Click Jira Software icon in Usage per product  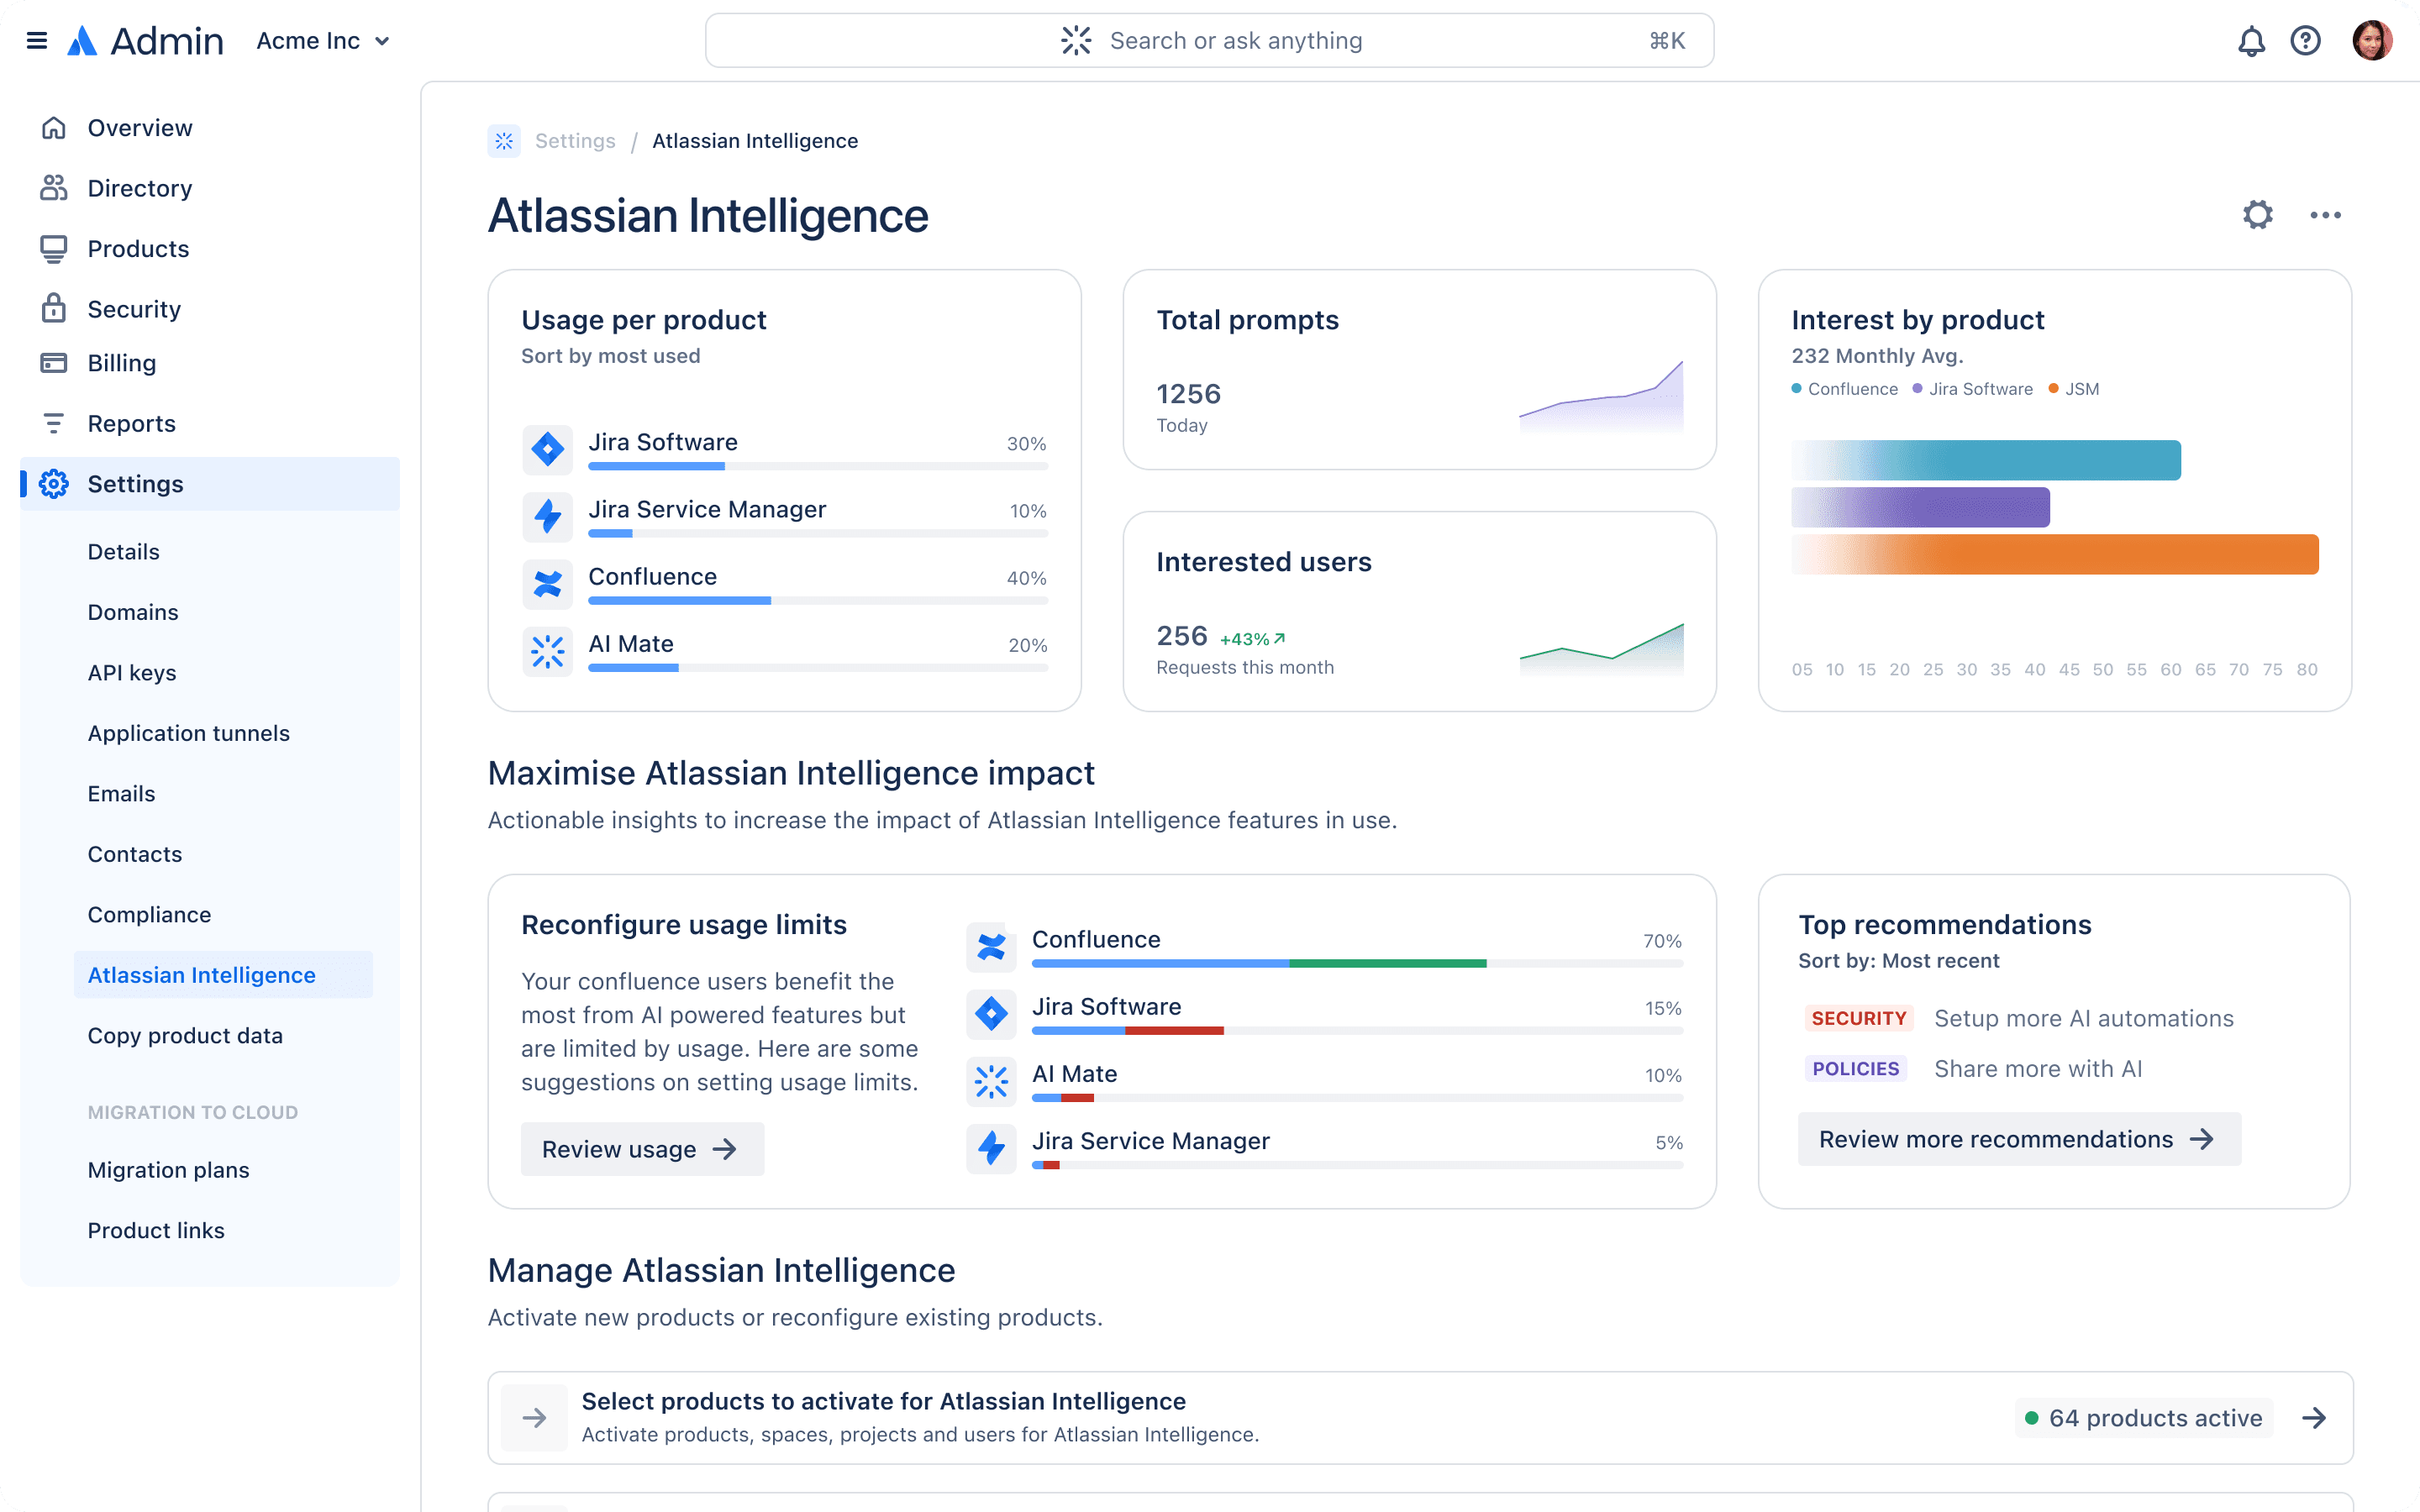[548, 449]
